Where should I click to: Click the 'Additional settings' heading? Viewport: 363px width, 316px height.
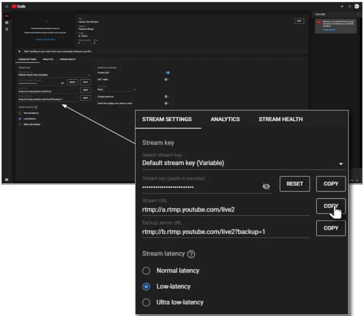107,68
